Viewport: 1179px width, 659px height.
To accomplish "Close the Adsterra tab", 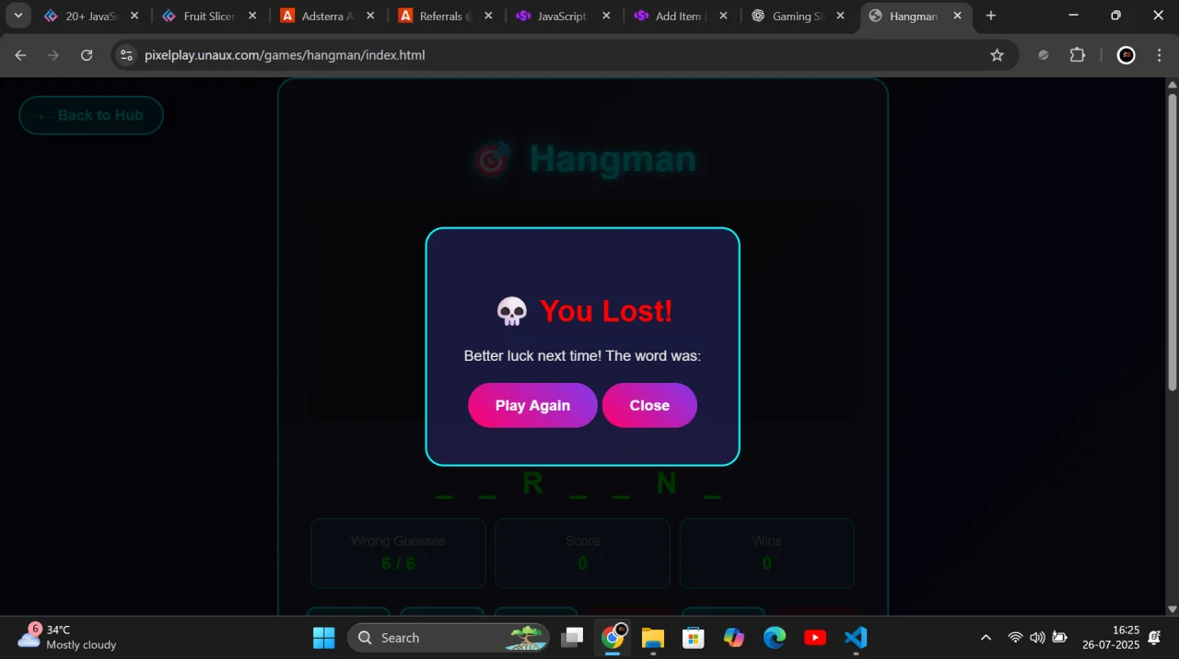I will point(370,16).
